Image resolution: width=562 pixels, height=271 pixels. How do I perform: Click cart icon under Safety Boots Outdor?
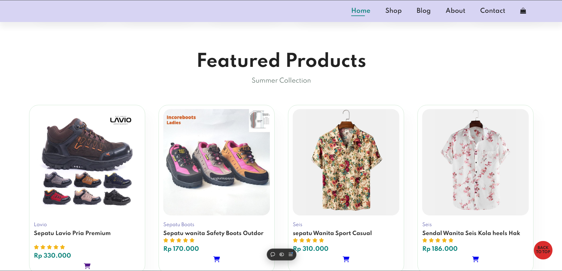pos(217,259)
